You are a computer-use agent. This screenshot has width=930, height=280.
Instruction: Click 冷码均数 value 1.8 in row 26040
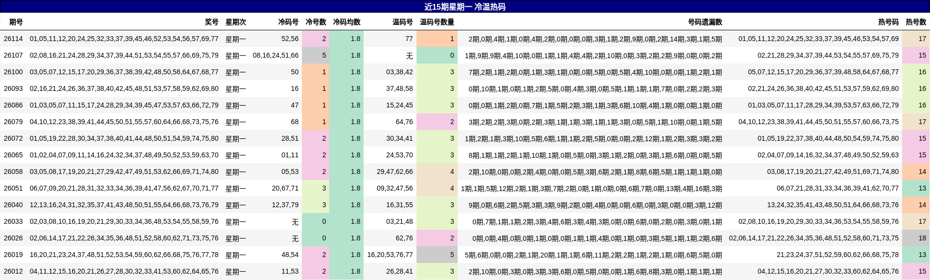point(346,205)
